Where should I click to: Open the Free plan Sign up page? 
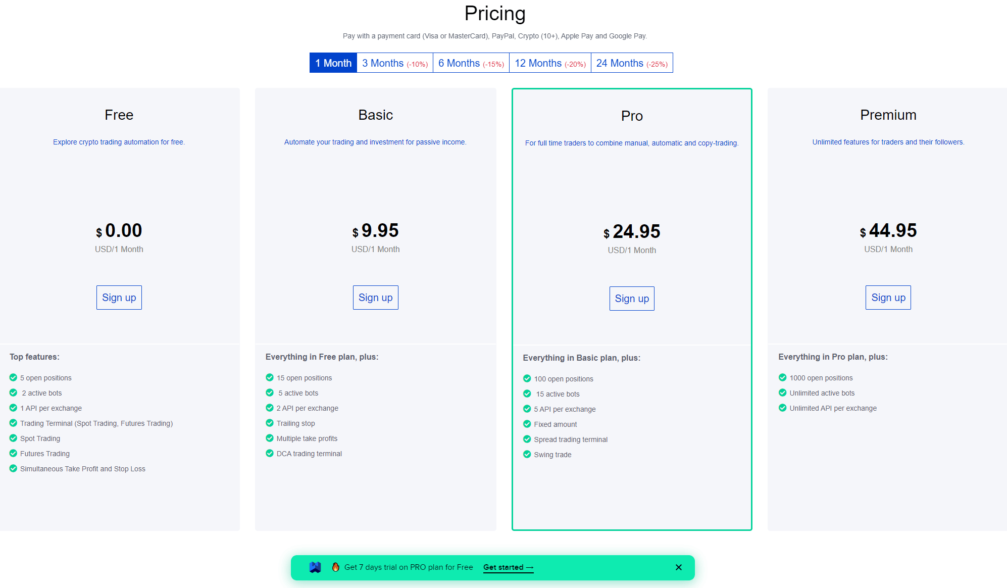118,298
